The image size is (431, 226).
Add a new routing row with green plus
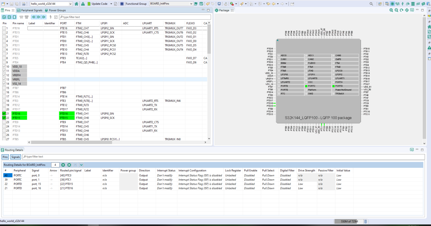63,165
